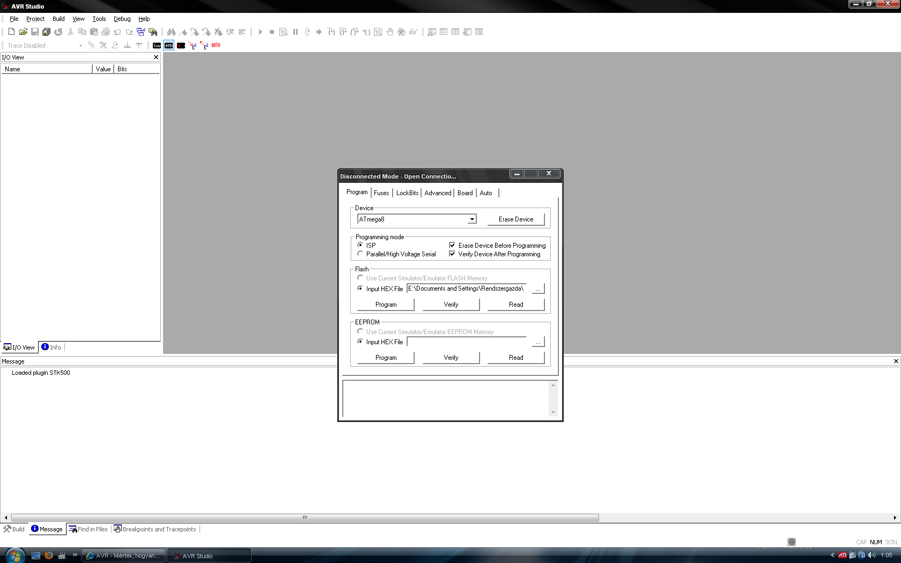The image size is (901, 563).
Task: Click the Save All icon in the toolbar
Action: [x=47, y=32]
